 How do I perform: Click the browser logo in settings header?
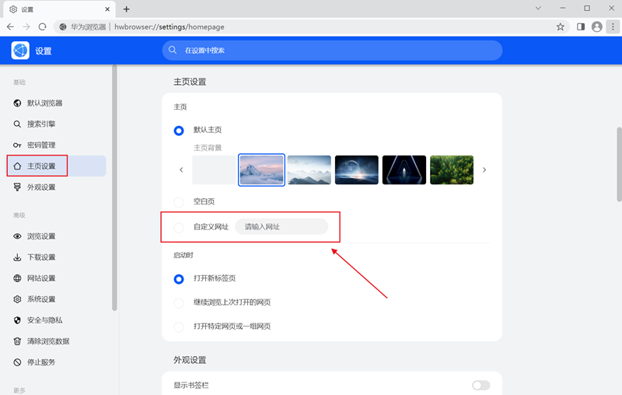20,51
